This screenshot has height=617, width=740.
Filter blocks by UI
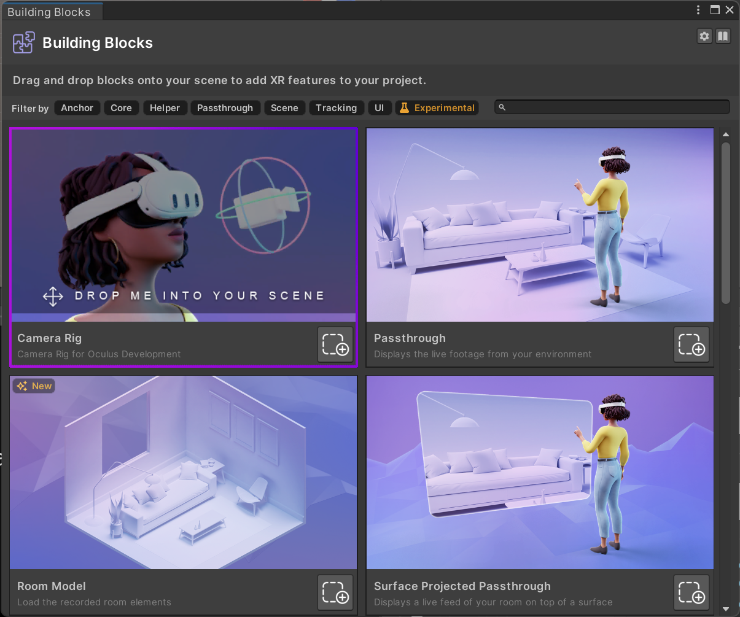[x=380, y=107]
